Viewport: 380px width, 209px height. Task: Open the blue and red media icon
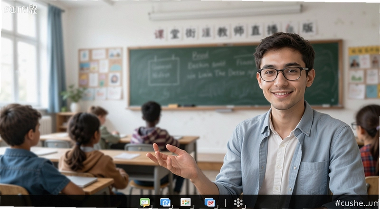click(209, 202)
